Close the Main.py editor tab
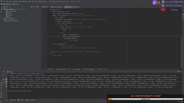The width and height of the screenshot is (184, 103). click(49, 7)
